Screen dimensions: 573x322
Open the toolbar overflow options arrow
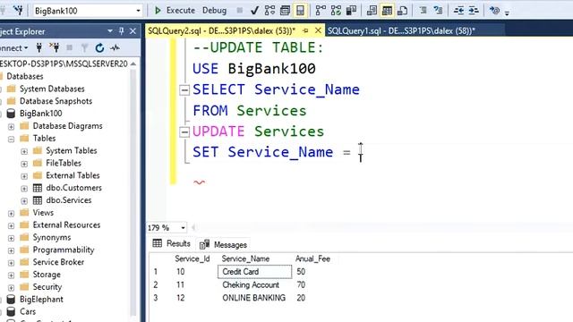507,13
